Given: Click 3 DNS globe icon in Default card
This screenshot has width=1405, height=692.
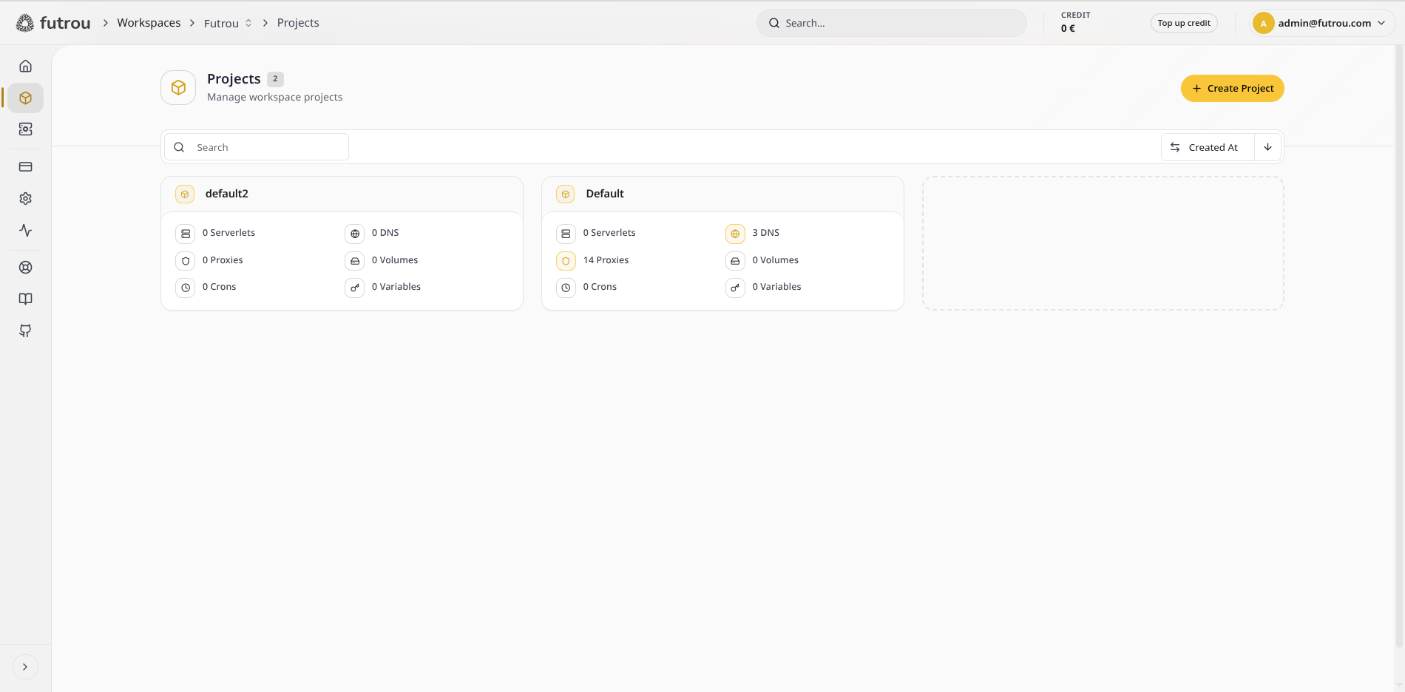Looking at the screenshot, I should tap(735, 234).
